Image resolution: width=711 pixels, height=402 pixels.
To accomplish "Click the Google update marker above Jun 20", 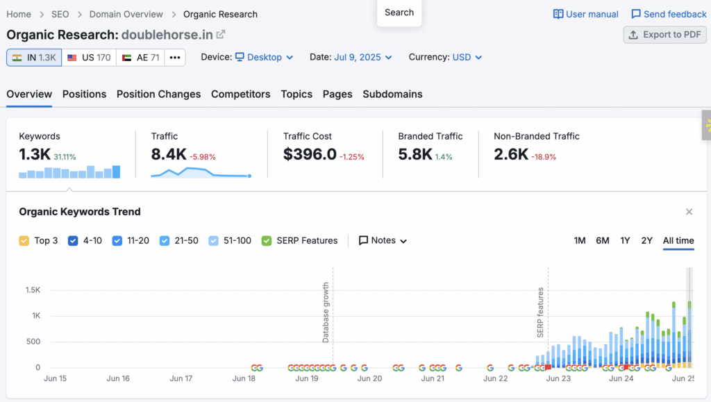I will point(364,368).
